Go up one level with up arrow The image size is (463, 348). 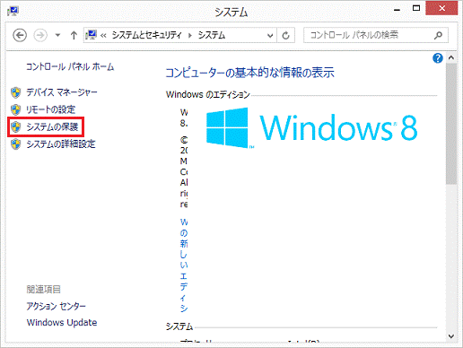click(x=74, y=36)
